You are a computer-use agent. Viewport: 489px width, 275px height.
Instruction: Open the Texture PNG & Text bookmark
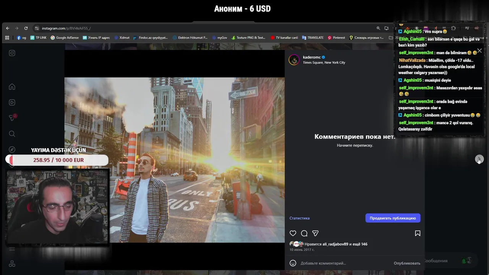pyautogui.click(x=248, y=38)
